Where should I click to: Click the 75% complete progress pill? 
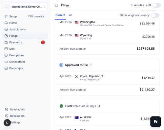pyautogui.click(x=36, y=16)
